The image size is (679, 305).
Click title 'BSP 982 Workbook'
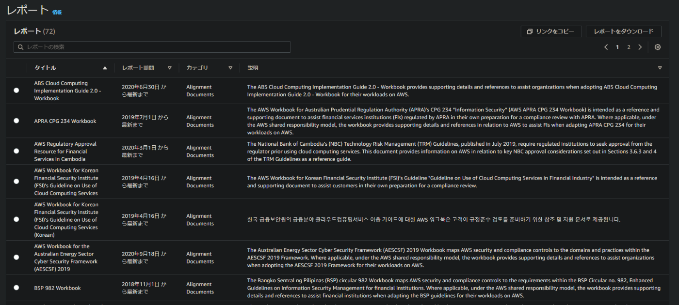(57, 288)
